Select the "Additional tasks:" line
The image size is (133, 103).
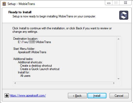(x=23, y=59)
